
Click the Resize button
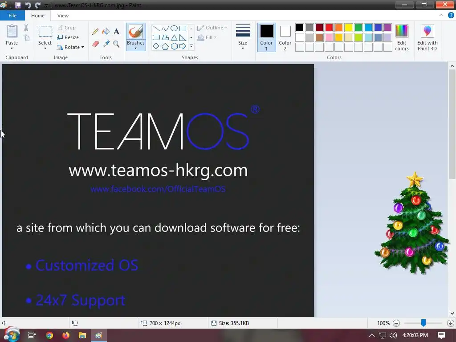pyautogui.click(x=68, y=37)
